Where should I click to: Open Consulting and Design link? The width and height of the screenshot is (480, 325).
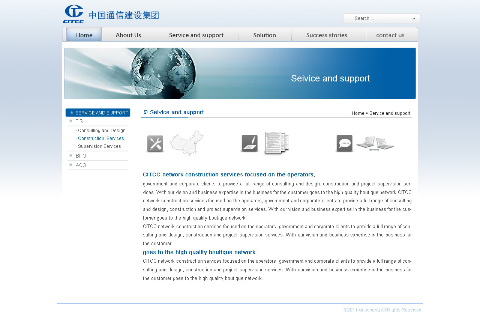[x=101, y=131]
